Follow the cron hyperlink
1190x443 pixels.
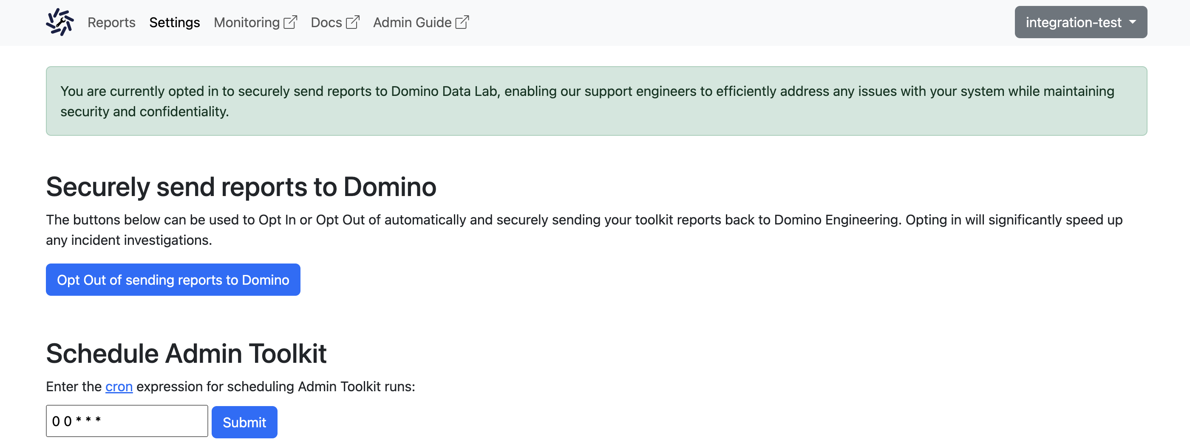point(119,386)
